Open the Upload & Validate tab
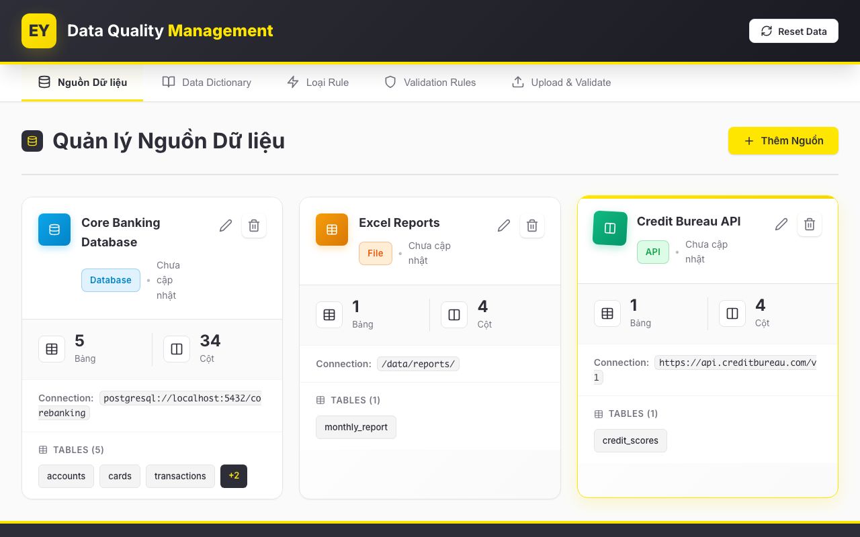Viewport: 860px width, 537px height. pyautogui.click(x=562, y=83)
